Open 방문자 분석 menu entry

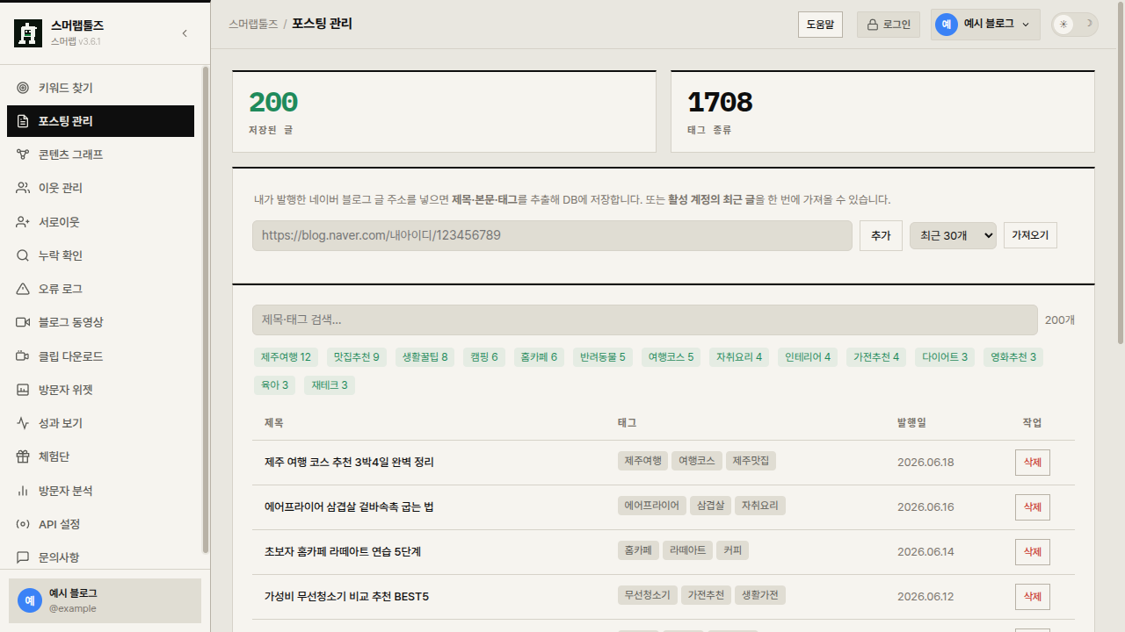(x=100, y=491)
